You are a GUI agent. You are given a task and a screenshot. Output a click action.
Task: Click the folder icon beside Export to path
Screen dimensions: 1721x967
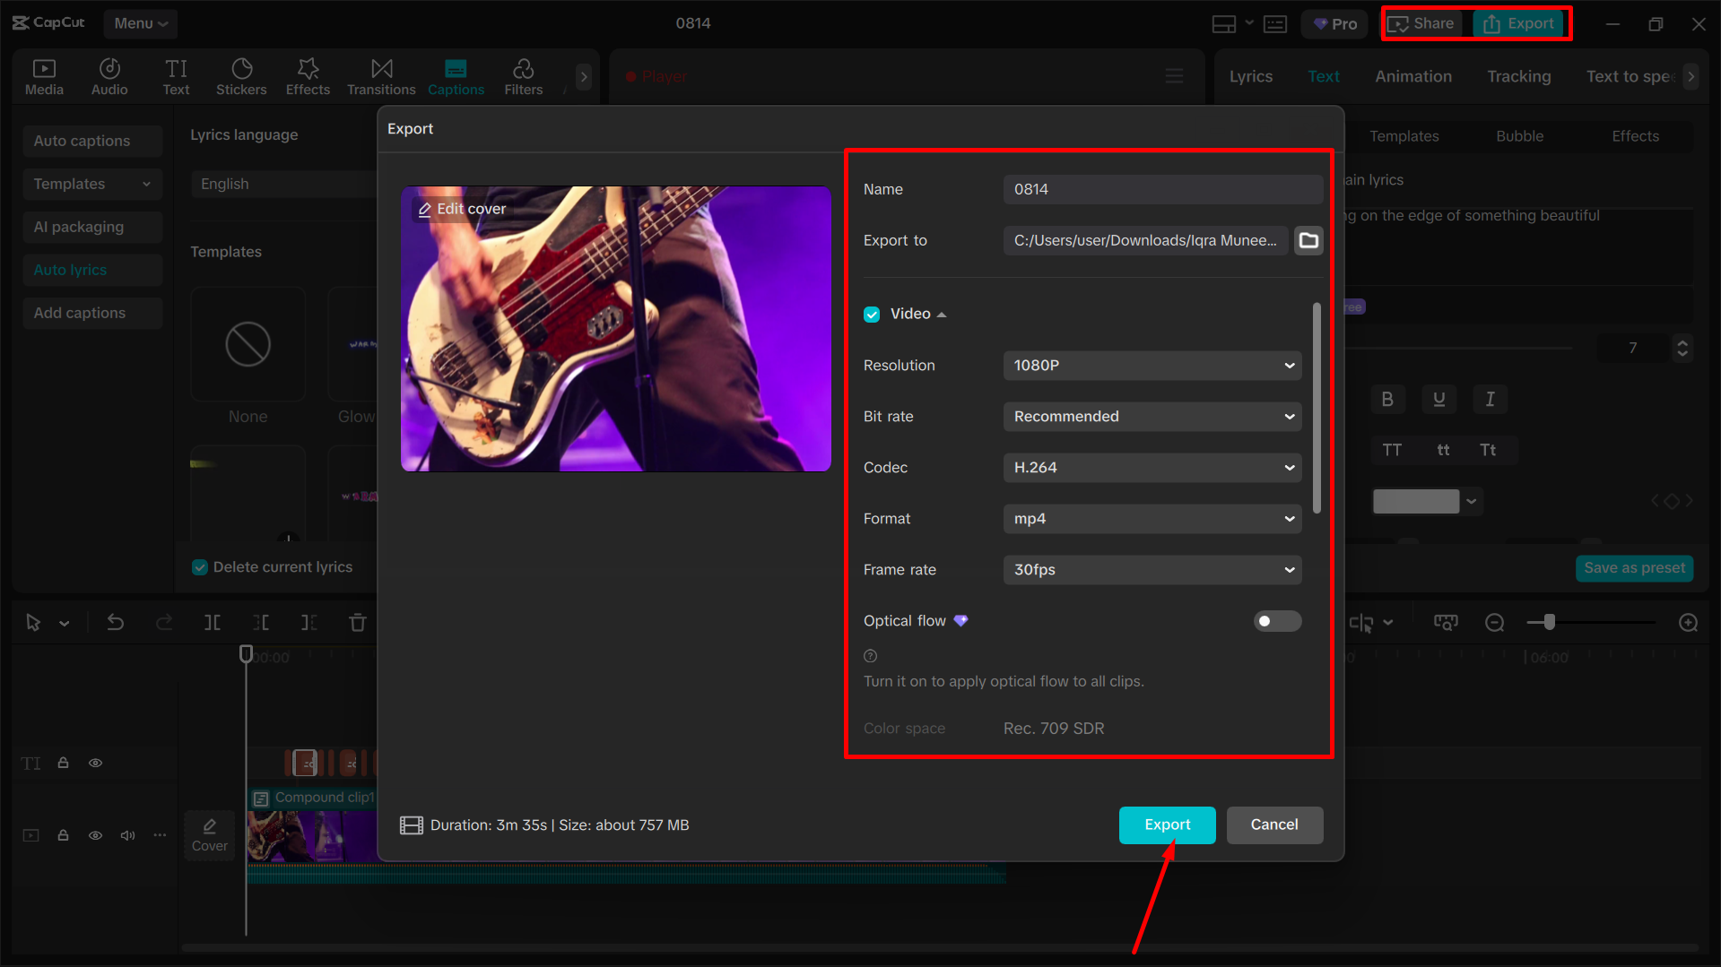1308,240
